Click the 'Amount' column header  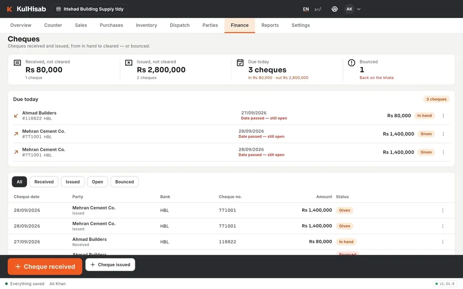(324, 197)
